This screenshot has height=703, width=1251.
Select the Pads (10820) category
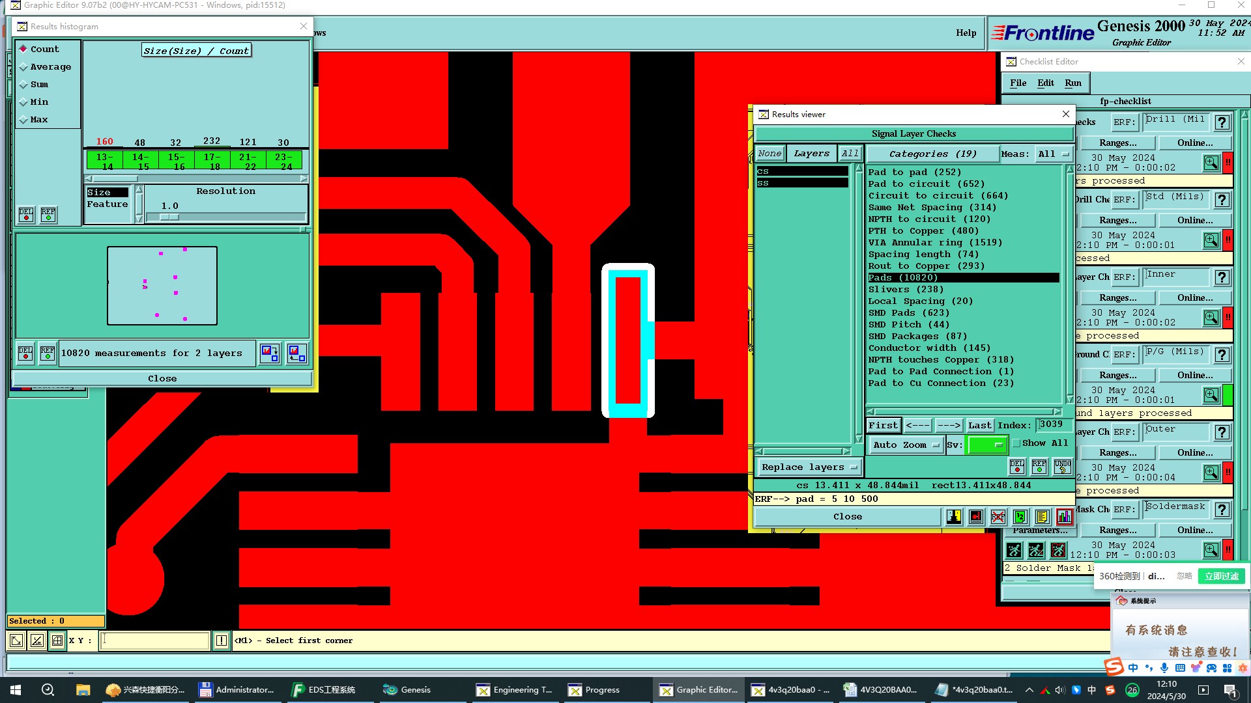[x=963, y=278]
